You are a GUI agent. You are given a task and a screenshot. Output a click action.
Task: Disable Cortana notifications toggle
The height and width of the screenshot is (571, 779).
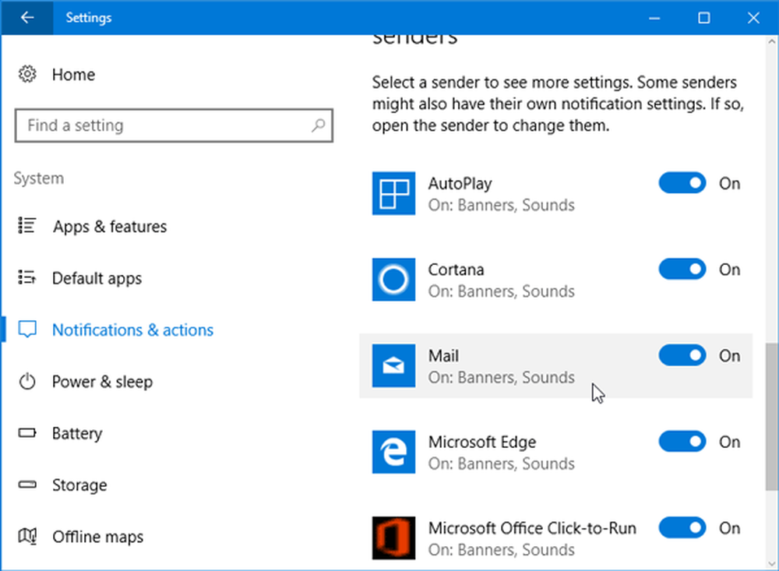[x=682, y=270]
